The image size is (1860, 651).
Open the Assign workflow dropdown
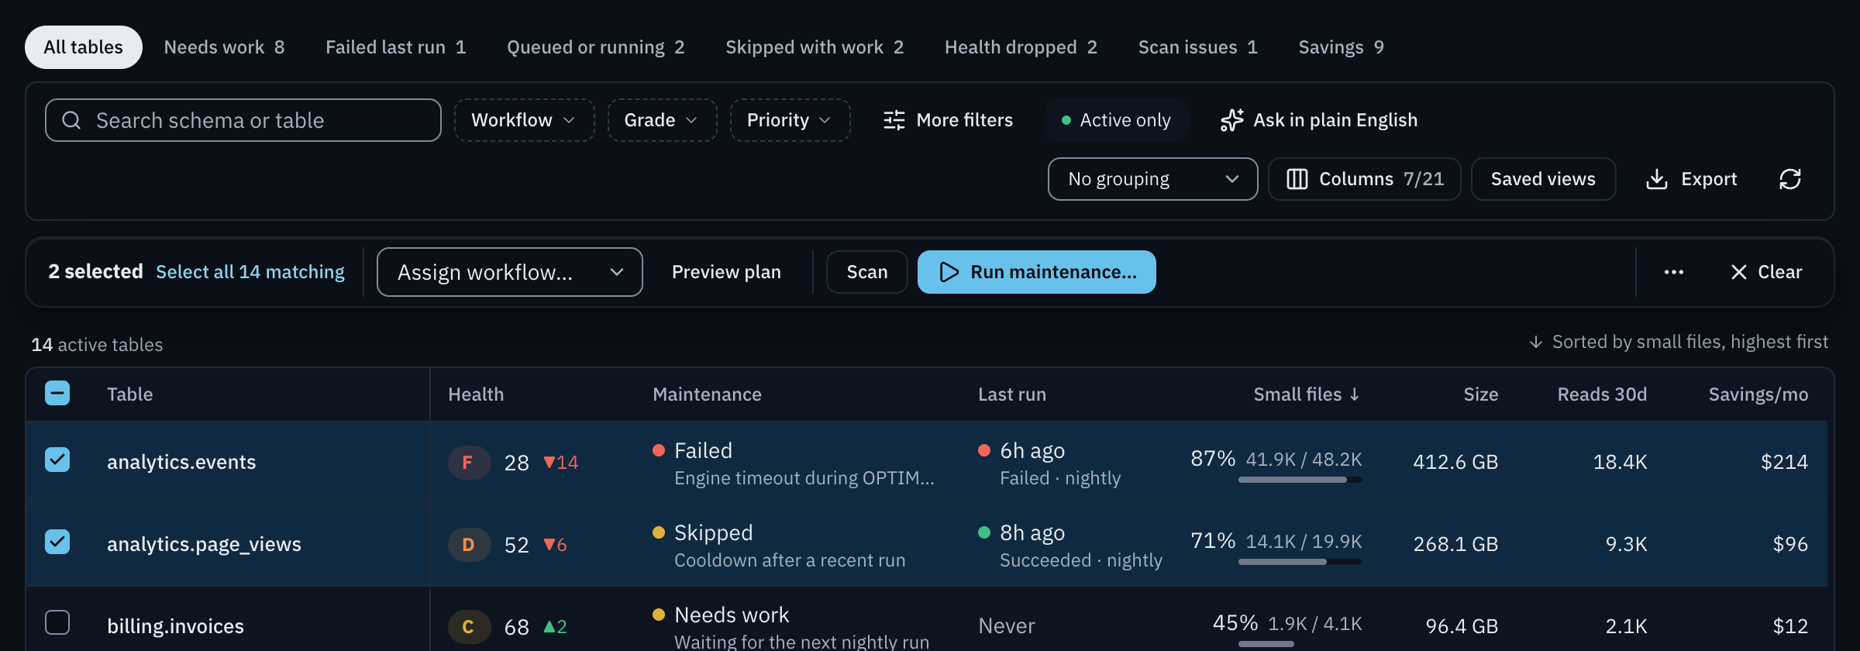[x=510, y=272]
